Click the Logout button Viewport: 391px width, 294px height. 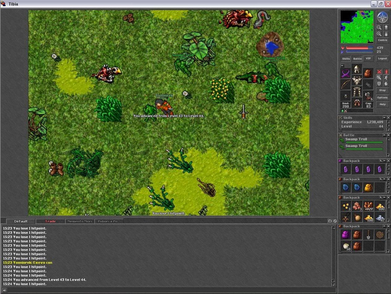pyautogui.click(x=382, y=59)
